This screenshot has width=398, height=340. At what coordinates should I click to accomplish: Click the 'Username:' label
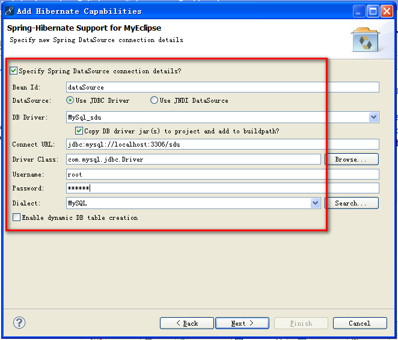[28, 174]
